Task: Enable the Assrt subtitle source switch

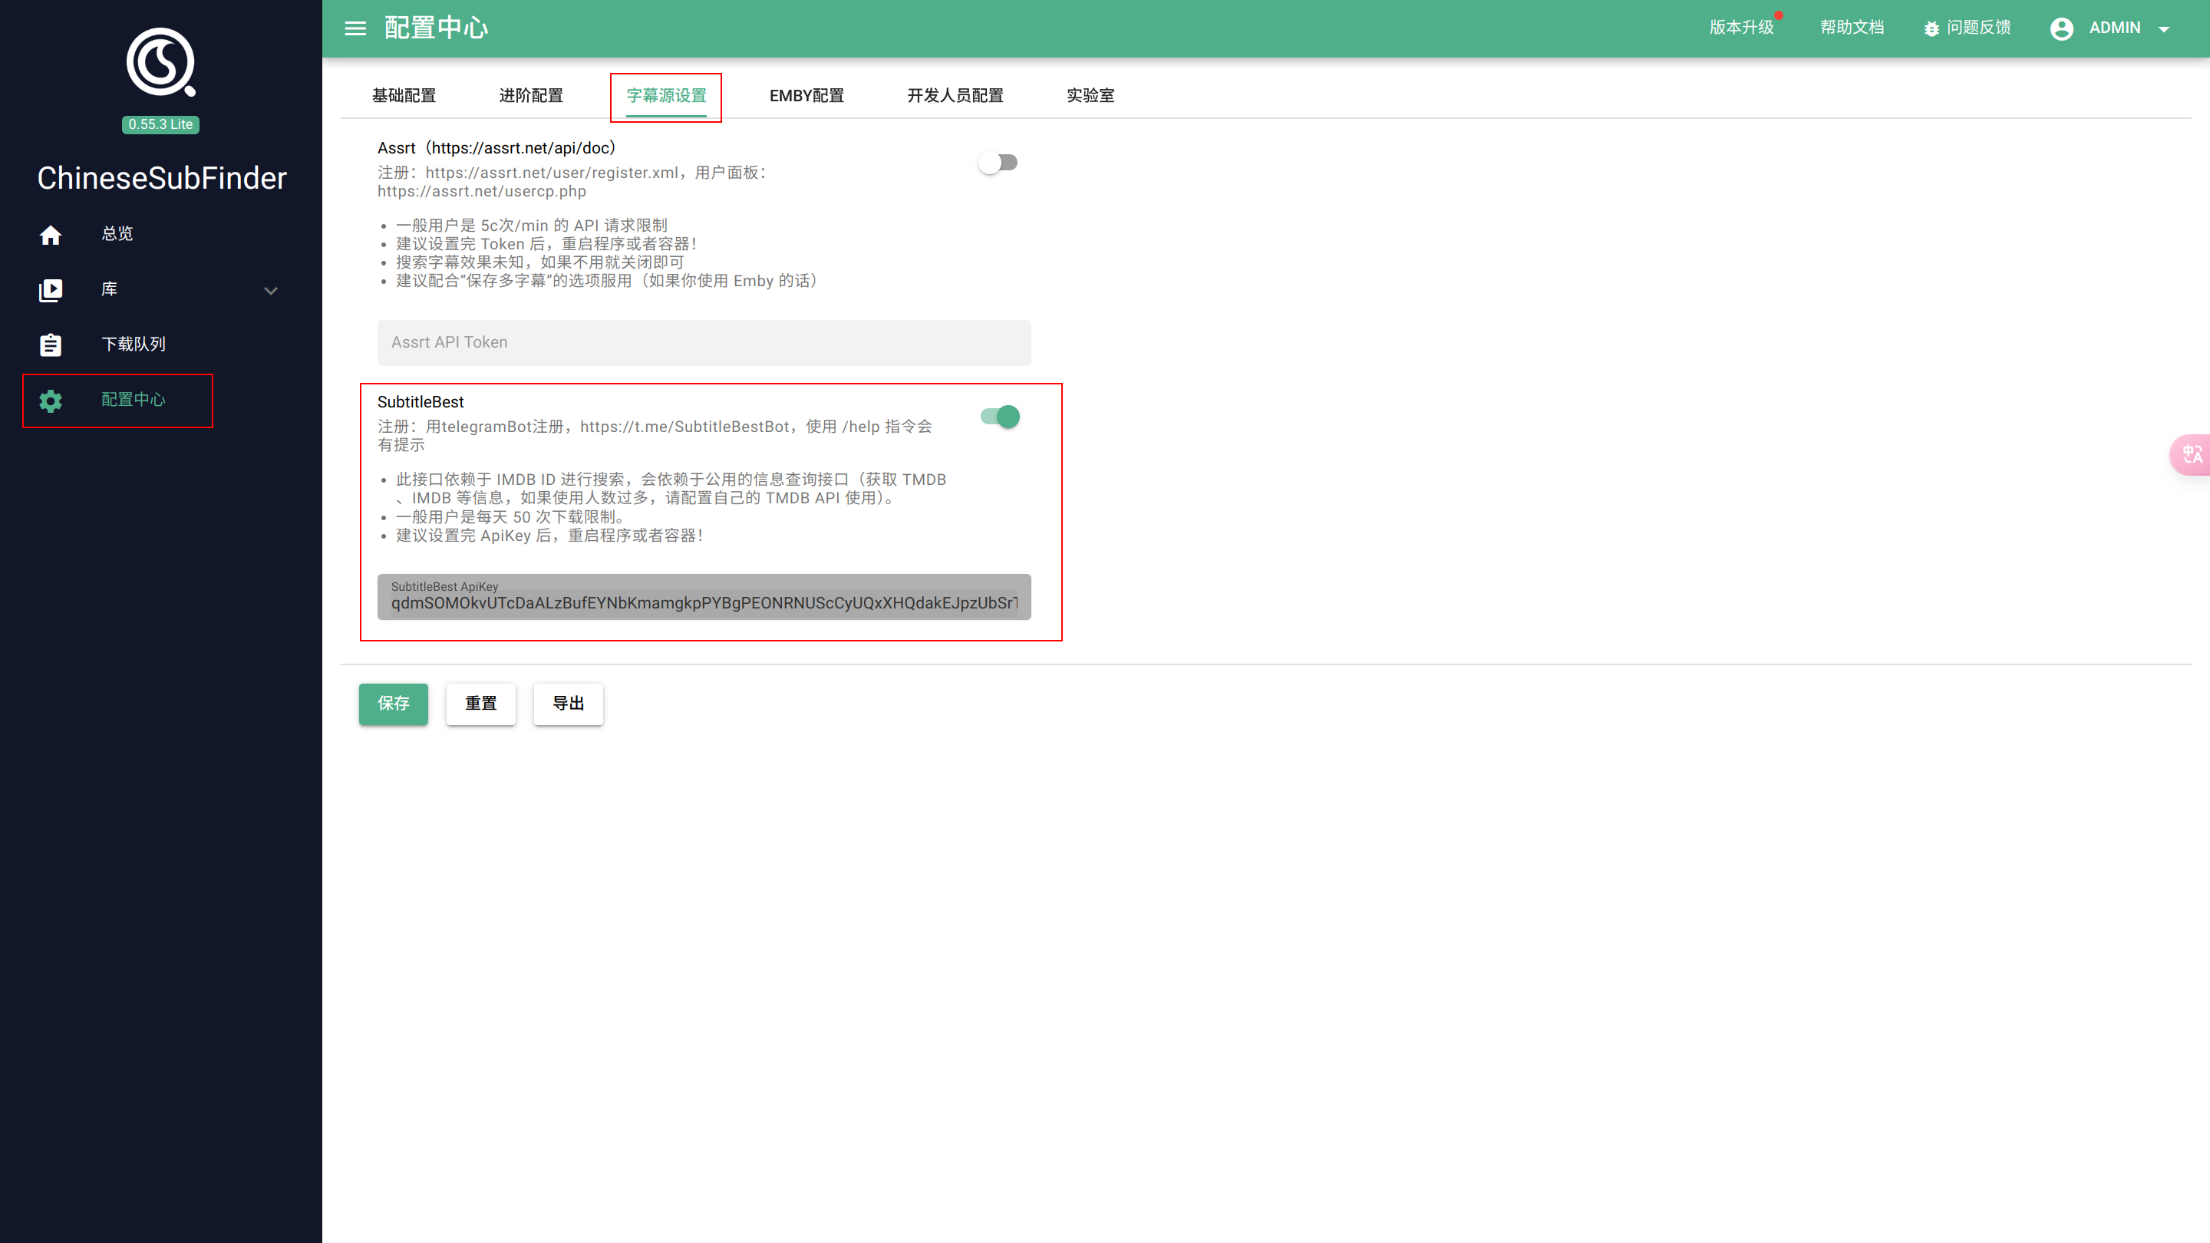Action: pyautogui.click(x=998, y=162)
